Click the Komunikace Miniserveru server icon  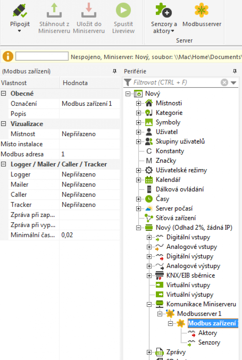[x=159, y=304]
